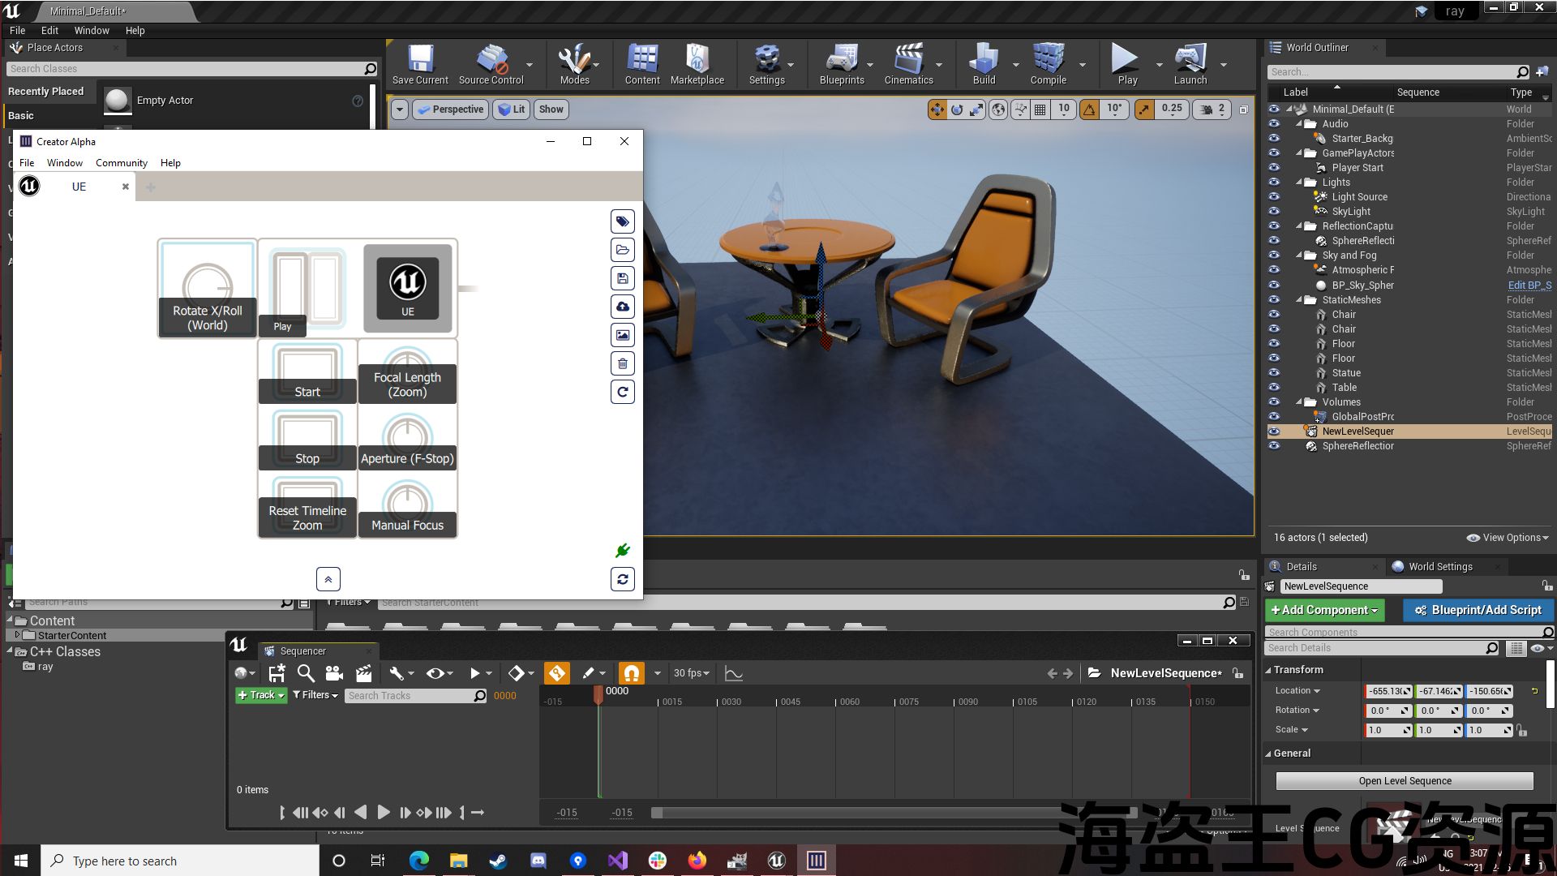Click the cloud upload icon in Creator
Viewport: 1557px width, 876px height.
(x=622, y=307)
